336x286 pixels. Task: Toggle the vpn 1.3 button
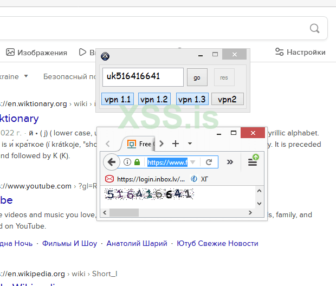pos(192,99)
